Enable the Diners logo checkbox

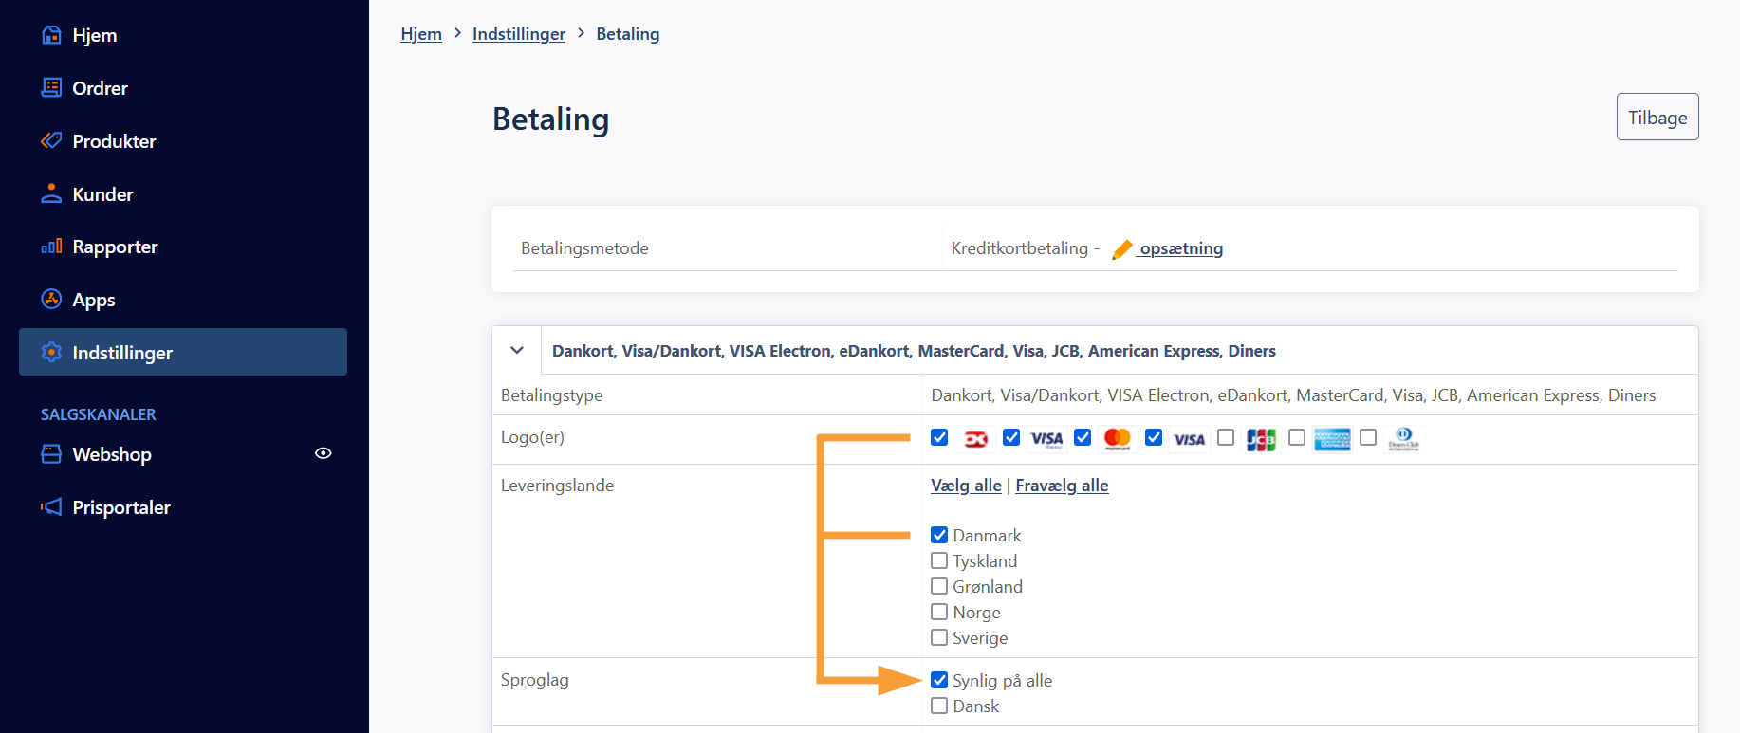click(1368, 437)
